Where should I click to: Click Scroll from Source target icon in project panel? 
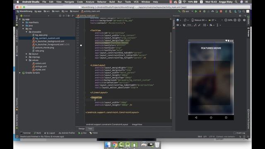coord(60,16)
